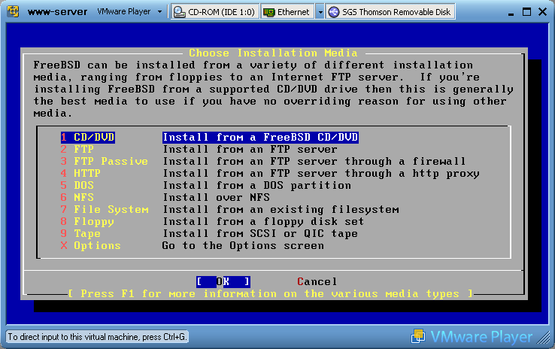
Task: Click 'Install over NFS' description text
Action: point(216,197)
